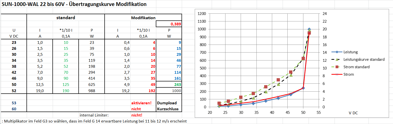The image size is (393, 124).
Task: Click the 'Leistung' legend entry
Action: 350,52
